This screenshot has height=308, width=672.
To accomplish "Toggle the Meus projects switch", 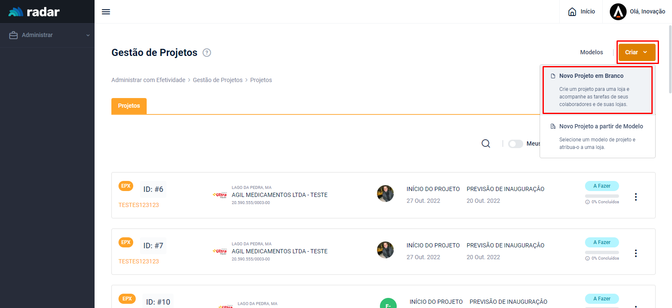I will coord(515,144).
